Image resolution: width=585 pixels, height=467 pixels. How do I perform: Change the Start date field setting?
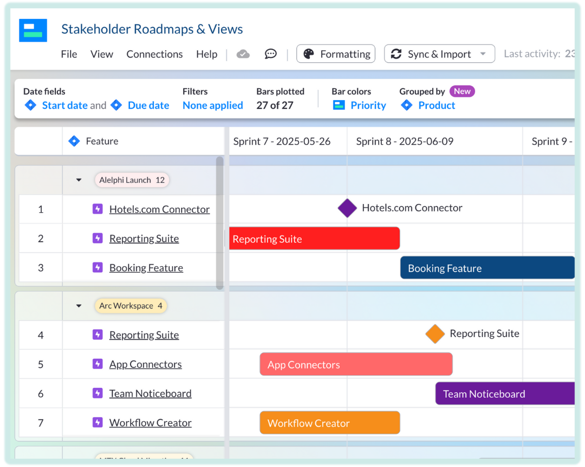click(x=65, y=106)
